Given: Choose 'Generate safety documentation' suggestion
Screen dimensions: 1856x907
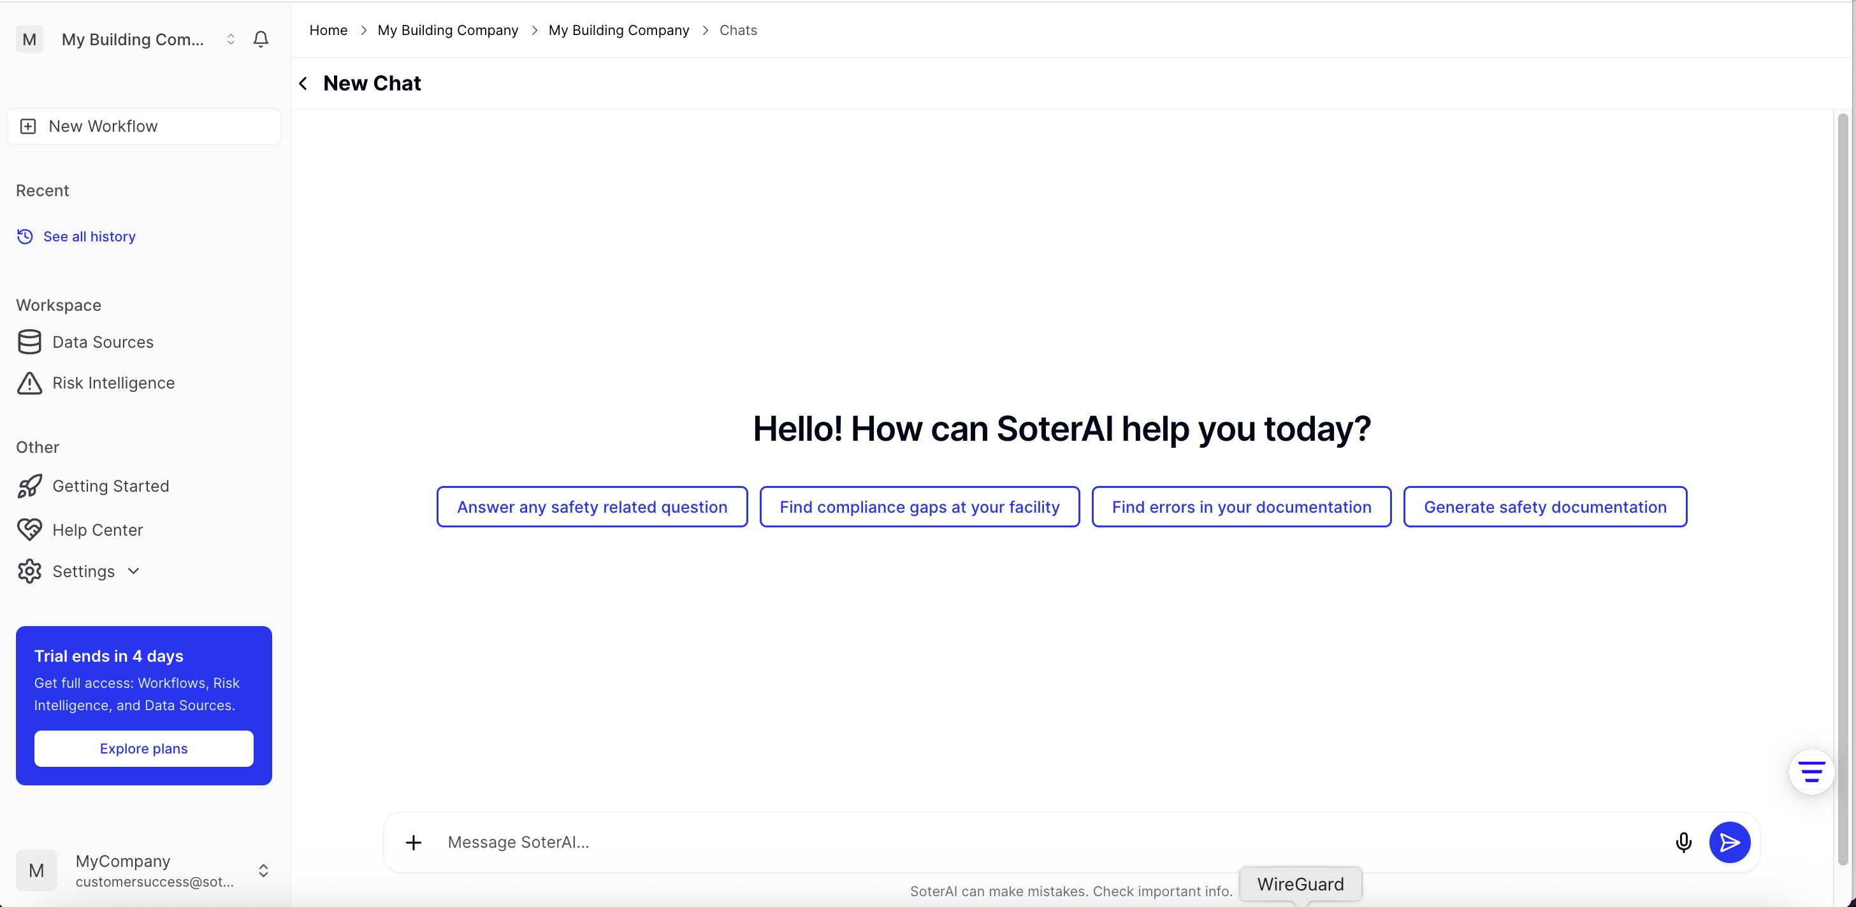Looking at the screenshot, I should tap(1545, 507).
